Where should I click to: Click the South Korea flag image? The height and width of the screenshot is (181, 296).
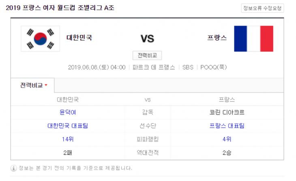coord(41,39)
